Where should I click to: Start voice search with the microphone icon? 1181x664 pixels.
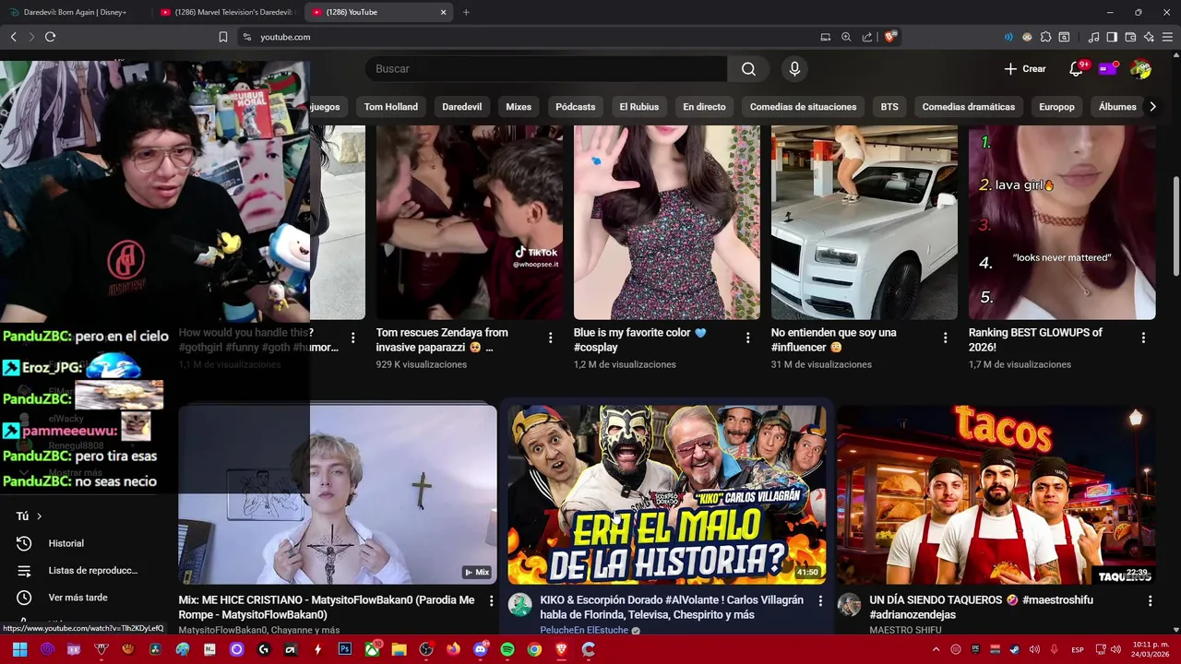(794, 69)
